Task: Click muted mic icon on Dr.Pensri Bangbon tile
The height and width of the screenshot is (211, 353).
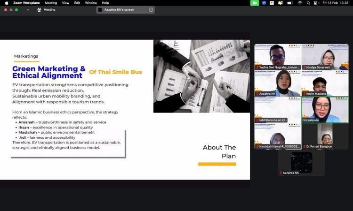Action: (304, 147)
